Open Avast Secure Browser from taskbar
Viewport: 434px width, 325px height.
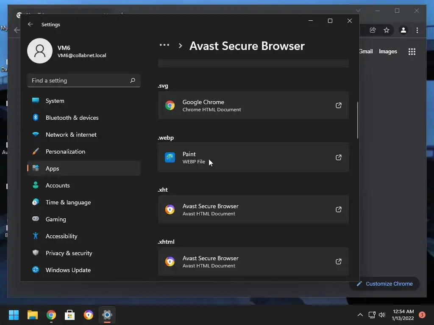point(88,315)
